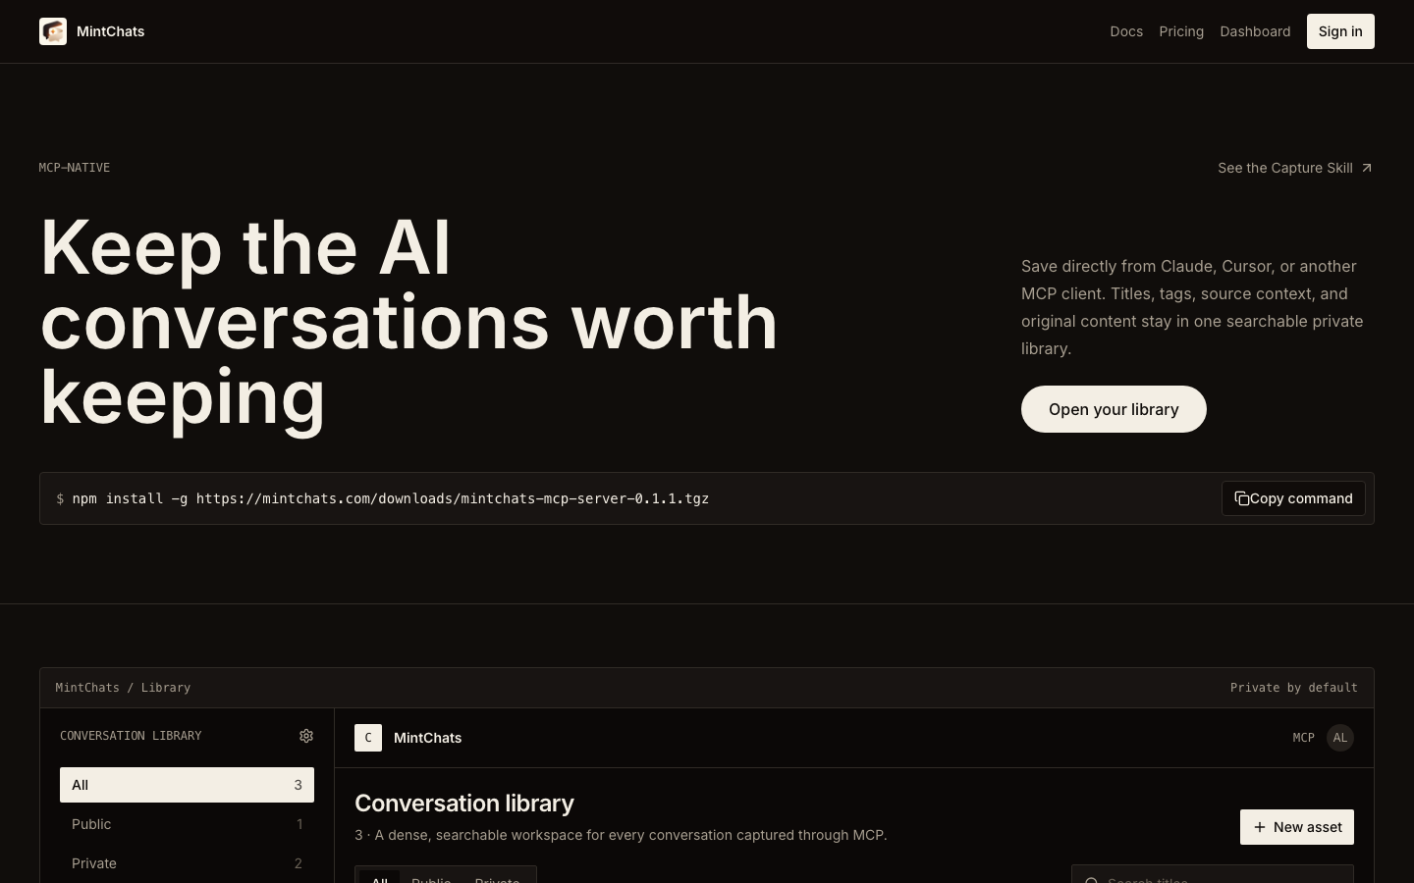Follow the See the Capture Skill link
Image resolution: width=1414 pixels, height=883 pixels.
pyautogui.click(x=1295, y=168)
